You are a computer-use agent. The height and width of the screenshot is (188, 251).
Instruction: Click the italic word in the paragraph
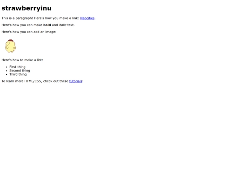[x=63, y=25]
